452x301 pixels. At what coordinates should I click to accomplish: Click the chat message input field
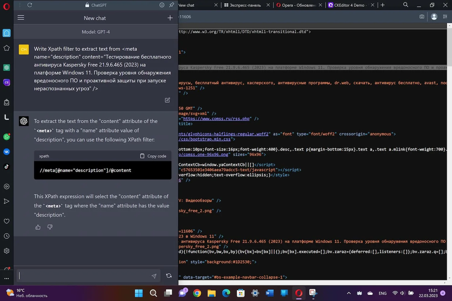point(84,276)
